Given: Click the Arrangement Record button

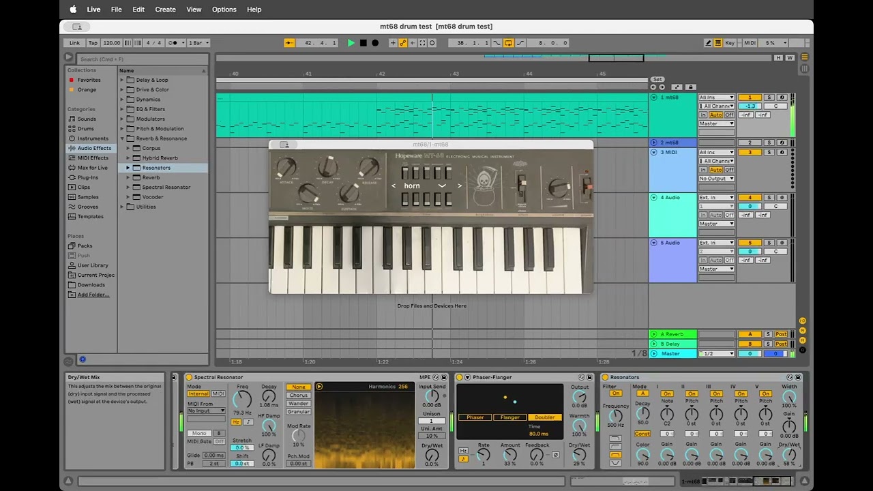Looking at the screenshot, I should coord(375,43).
